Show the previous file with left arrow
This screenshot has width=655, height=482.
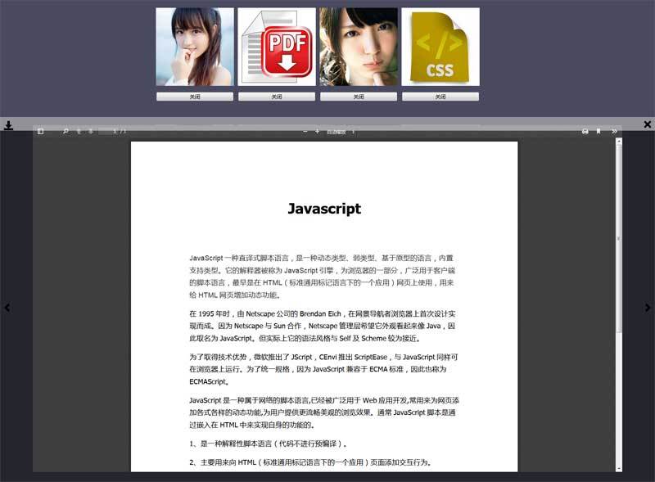click(x=7, y=308)
